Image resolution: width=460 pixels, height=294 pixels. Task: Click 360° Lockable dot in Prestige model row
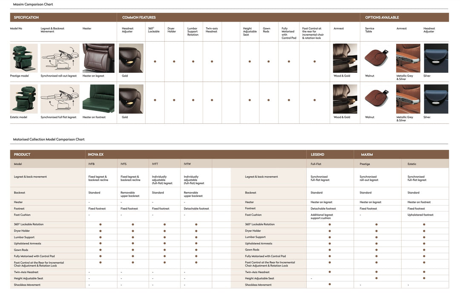click(x=155, y=62)
